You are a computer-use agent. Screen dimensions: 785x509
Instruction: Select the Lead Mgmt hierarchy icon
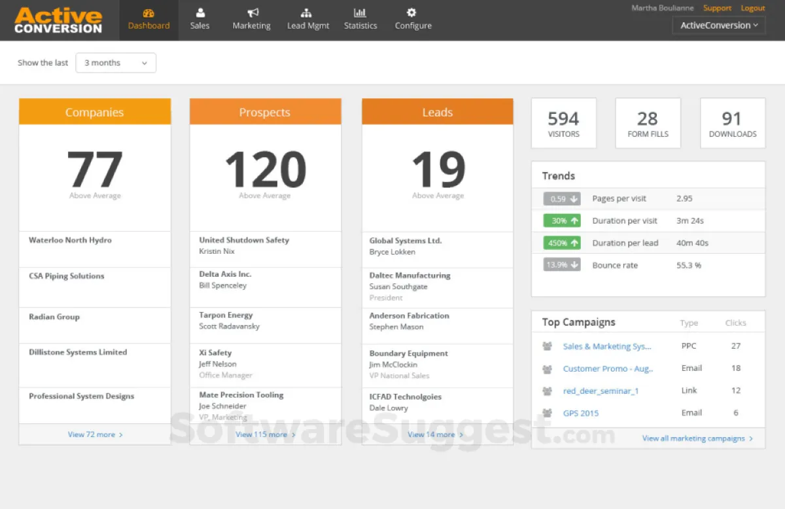(x=308, y=13)
